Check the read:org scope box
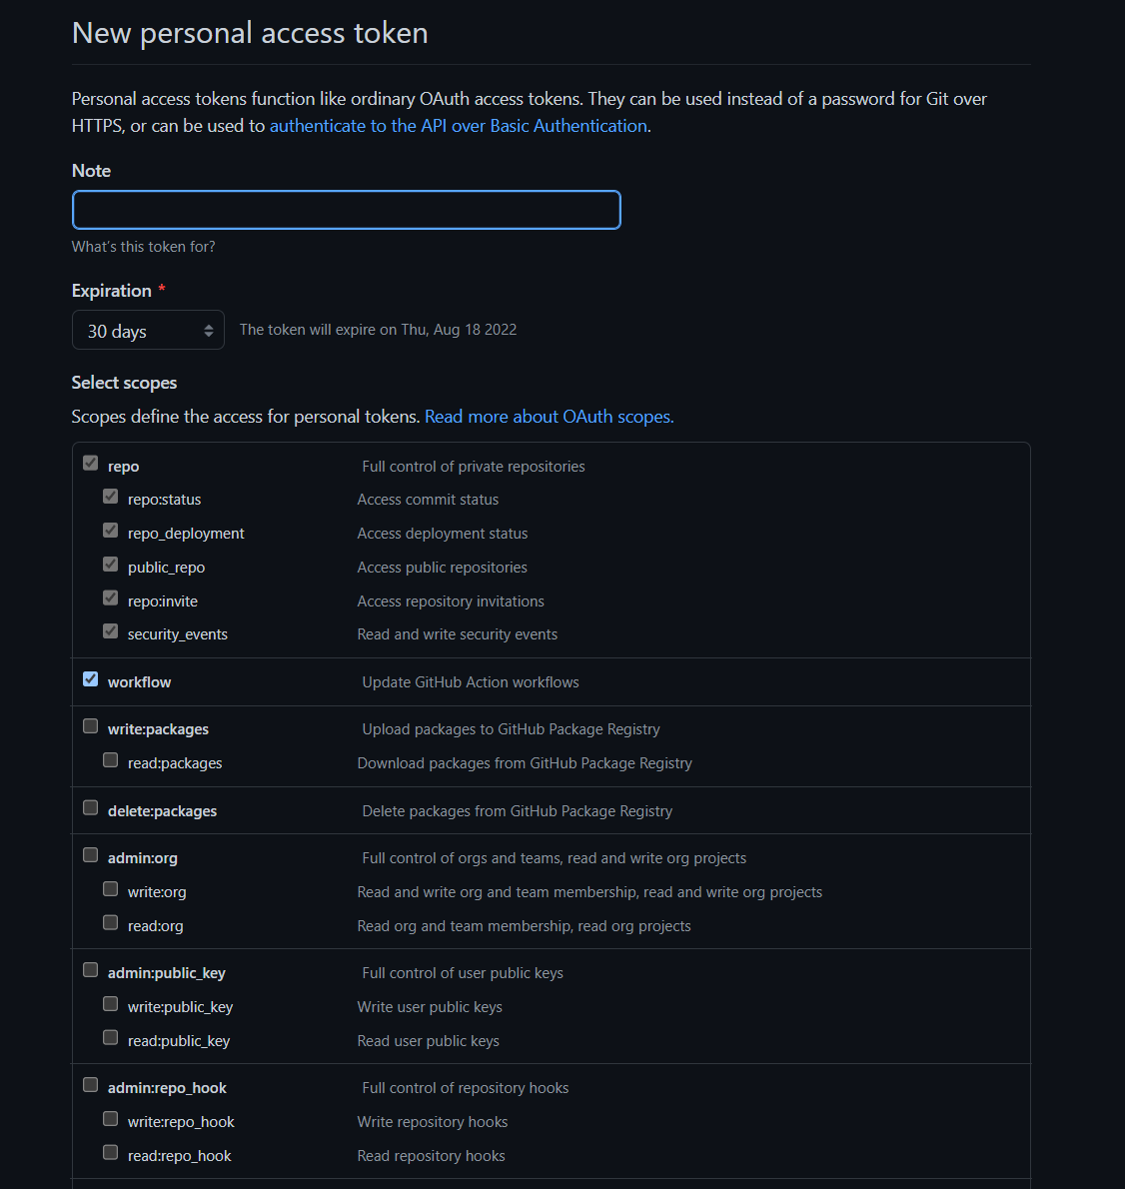The height and width of the screenshot is (1189, 1125). point(111,922)
